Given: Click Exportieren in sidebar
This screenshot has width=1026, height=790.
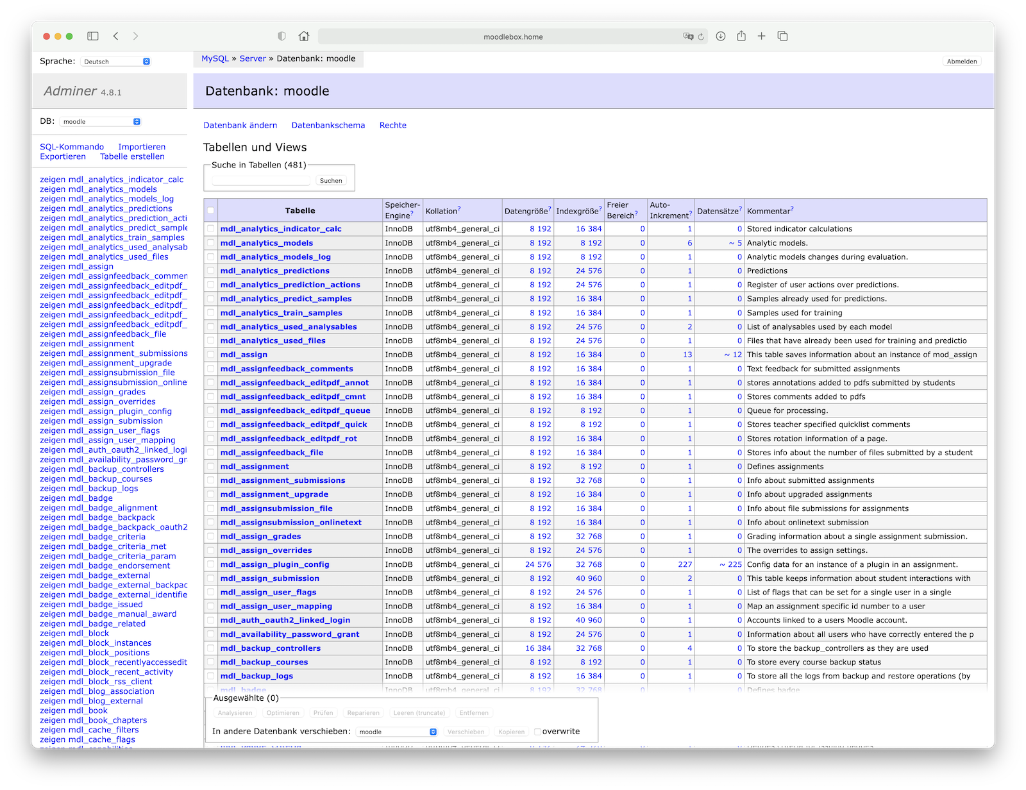Looking at the screenshot, I should [x=63, y=156].
